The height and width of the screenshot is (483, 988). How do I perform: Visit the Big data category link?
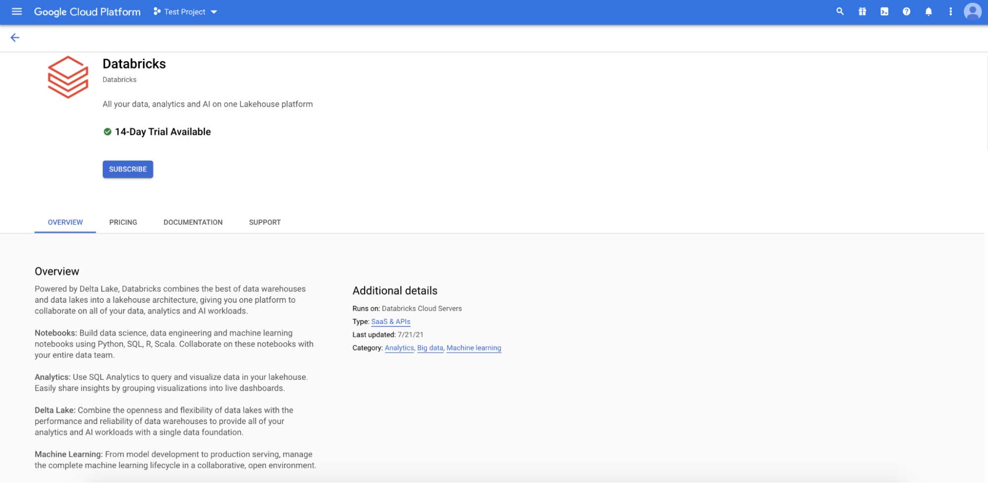(x=430, y=348)
